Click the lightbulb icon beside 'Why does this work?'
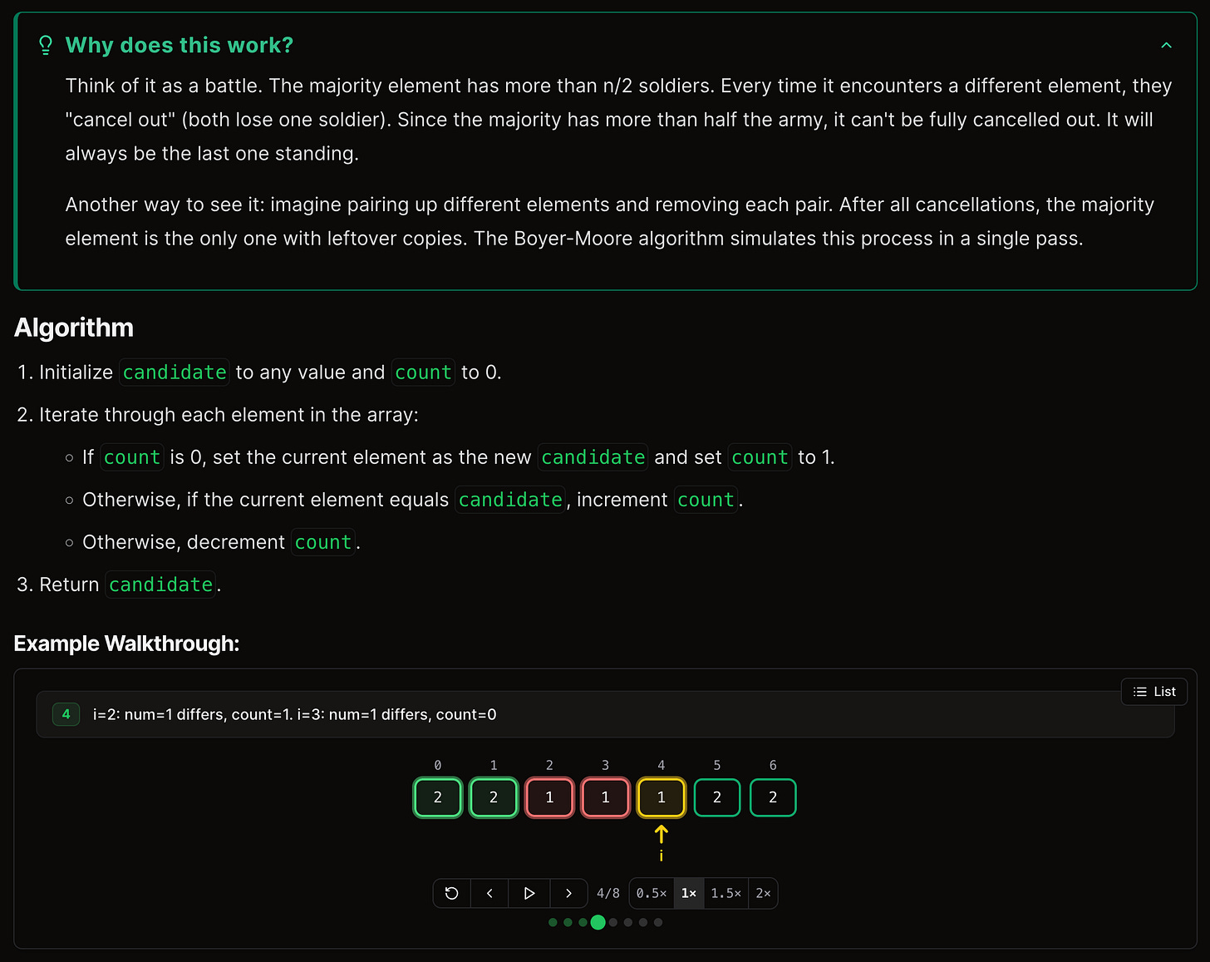 pos(46,45)
